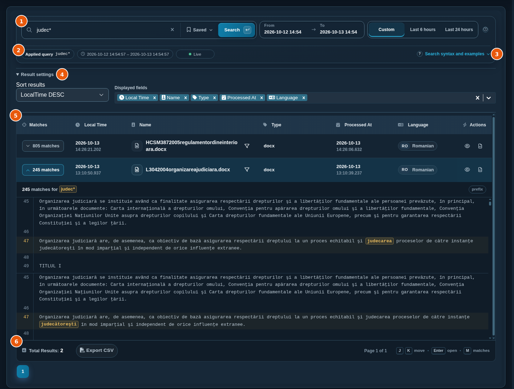Preview the HCSM3872005 document with the eye icon
Screen dimensions: 514x389
click(467, 146)
